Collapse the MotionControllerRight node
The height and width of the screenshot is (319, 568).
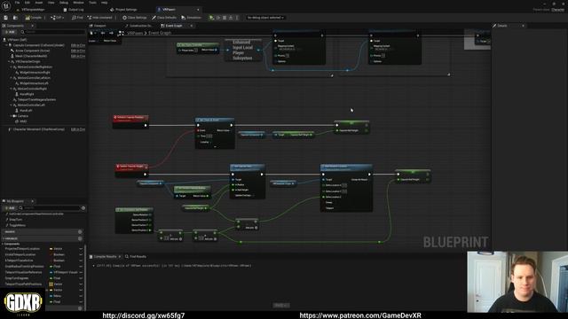(x=11, y=89)
